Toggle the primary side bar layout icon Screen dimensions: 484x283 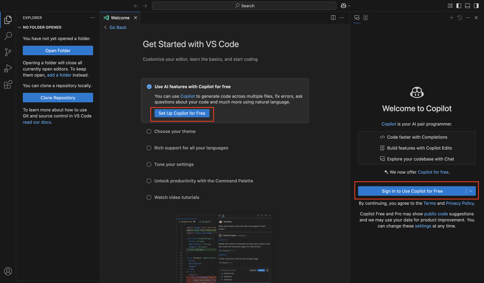pos(459,6)
